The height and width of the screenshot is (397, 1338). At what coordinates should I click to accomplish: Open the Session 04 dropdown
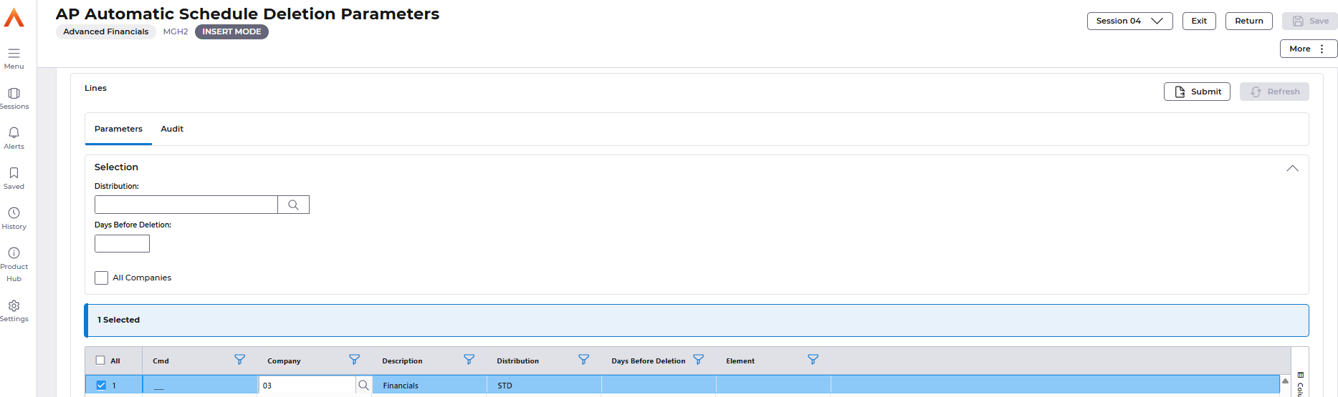coord(1129,21)
